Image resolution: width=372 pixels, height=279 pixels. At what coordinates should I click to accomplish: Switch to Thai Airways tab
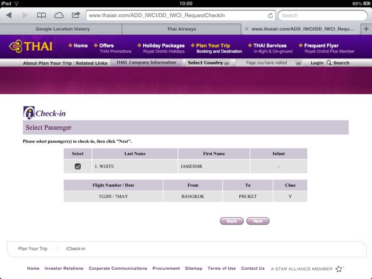tap(181, 29)
